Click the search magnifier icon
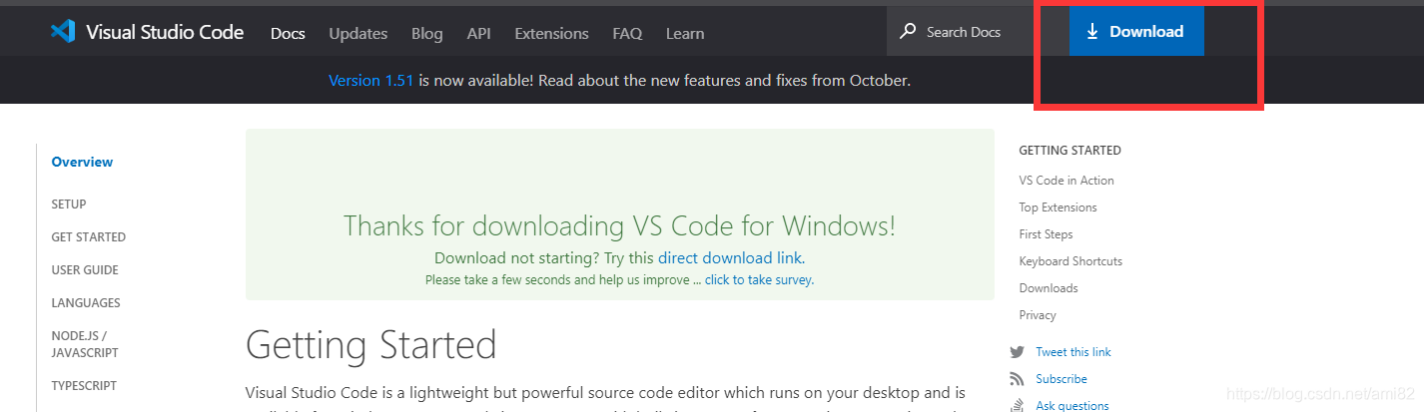The height and width of the screenshot is (412, 1424). 908,32
